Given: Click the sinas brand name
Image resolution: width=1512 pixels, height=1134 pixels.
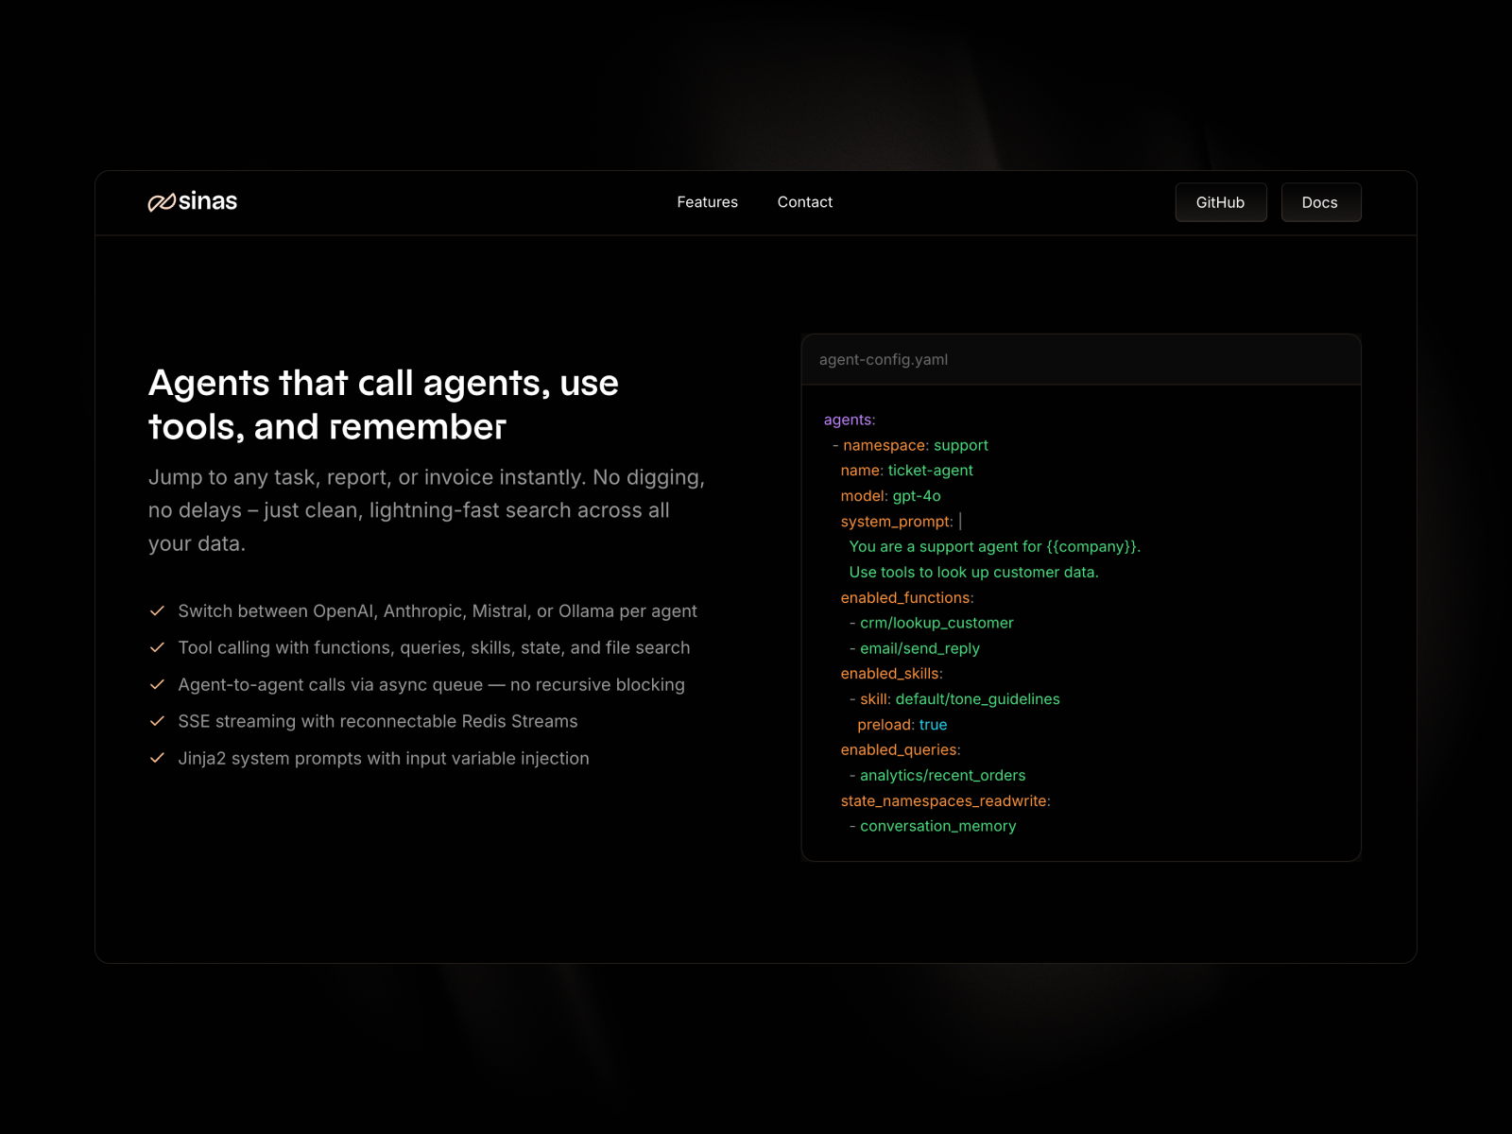Looking at the screenshot, I should click(x=208, y=201).
